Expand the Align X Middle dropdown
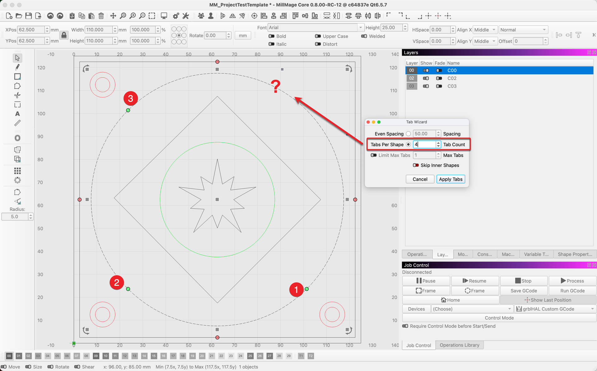 485,30
